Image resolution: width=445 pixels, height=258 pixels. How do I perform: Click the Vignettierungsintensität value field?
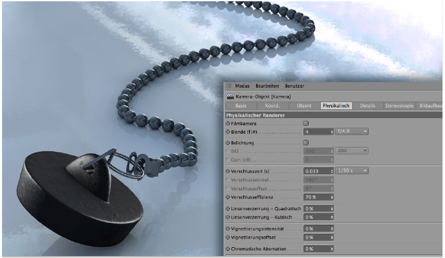pos(317,229)
